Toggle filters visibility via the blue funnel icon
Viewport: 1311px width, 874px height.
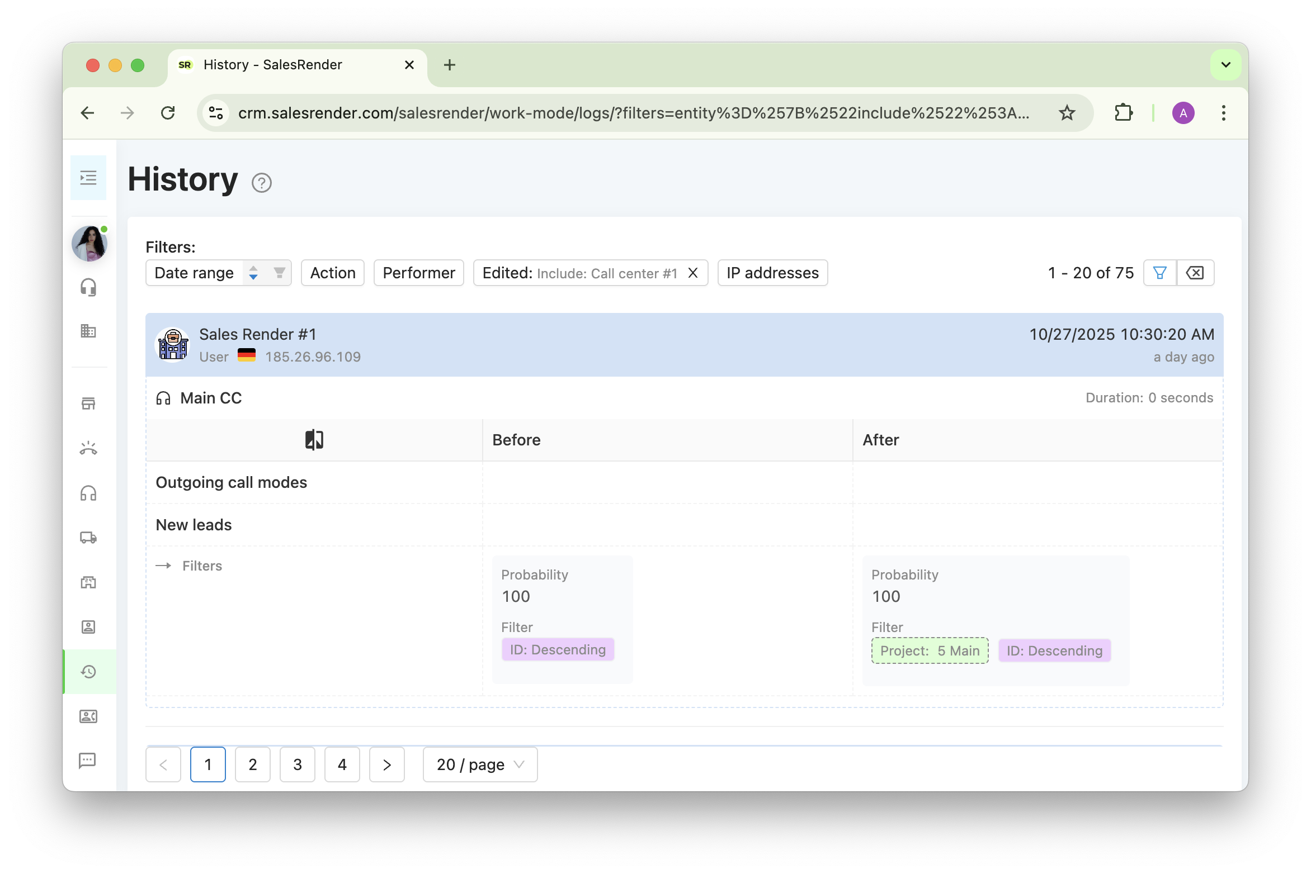tap(1160, 273)
